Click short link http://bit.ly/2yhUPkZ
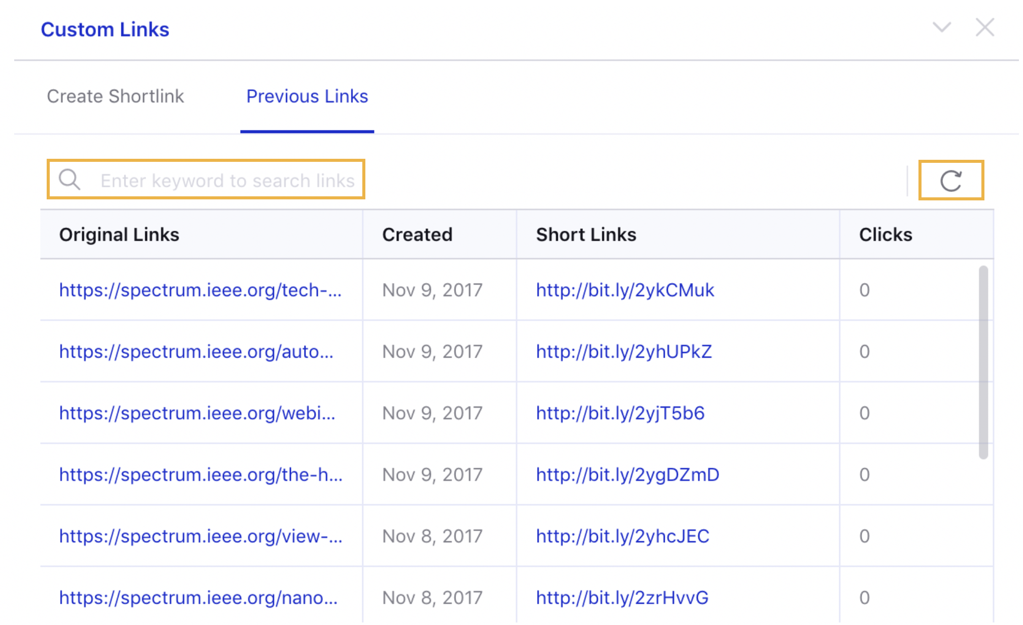This screenshot has height=625, width=1023. click(625, 352)
